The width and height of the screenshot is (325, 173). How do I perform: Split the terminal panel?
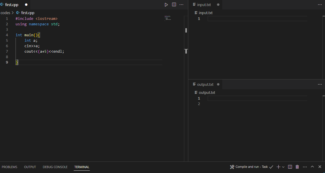[290, 167]
